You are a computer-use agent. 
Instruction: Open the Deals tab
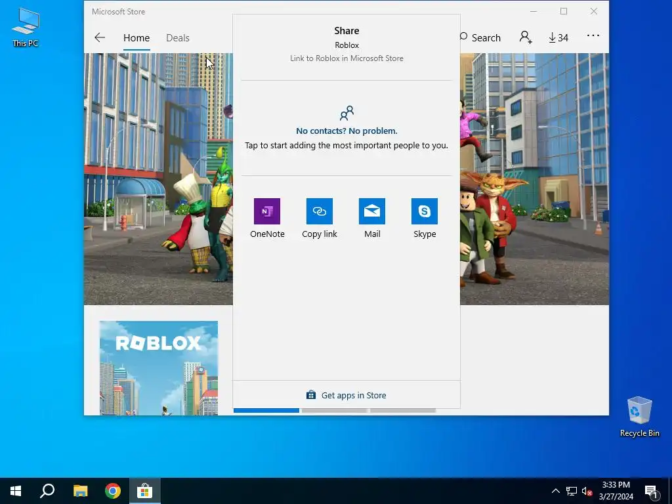coord(177,37)
